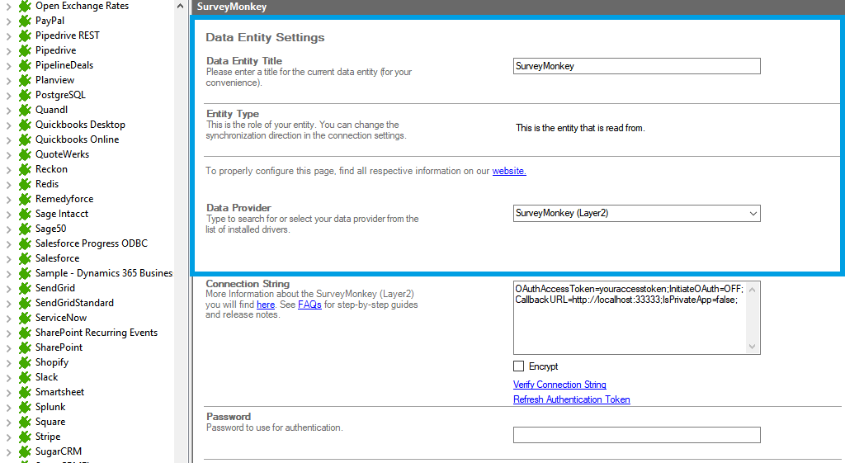Click the SendGrid puzzle icon
This screenshot has height=463, width=845.
pyautogui.click(x=25, y=288)
